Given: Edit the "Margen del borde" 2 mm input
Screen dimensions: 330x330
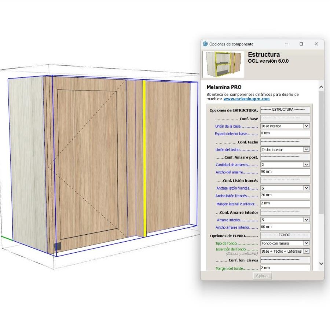Looking at the screenshot, I should 285,268.
